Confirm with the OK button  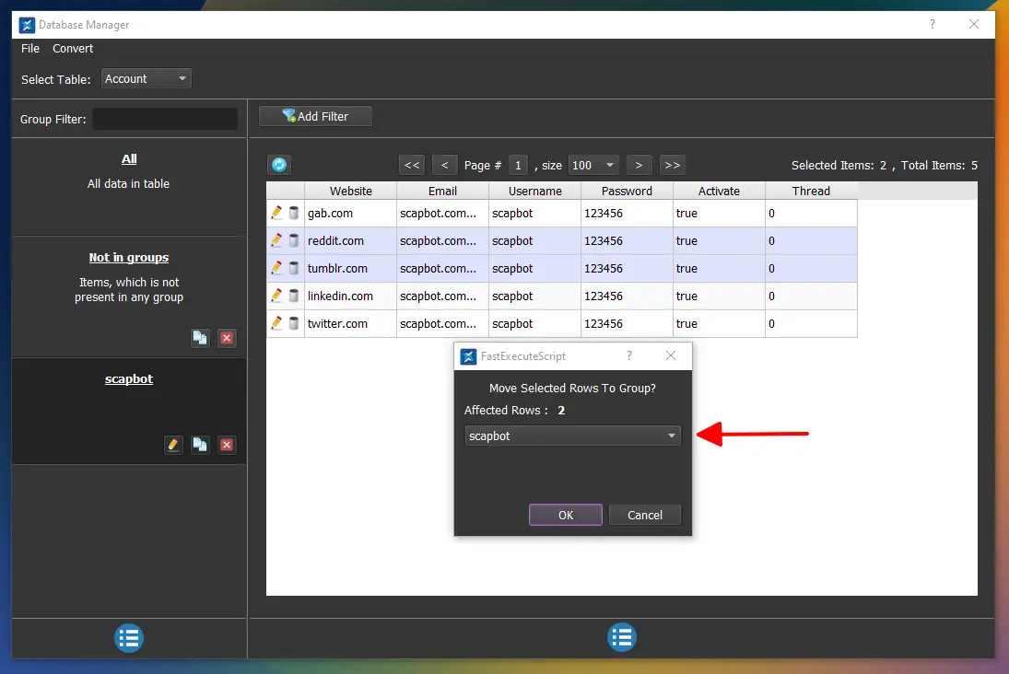(566, 515)
